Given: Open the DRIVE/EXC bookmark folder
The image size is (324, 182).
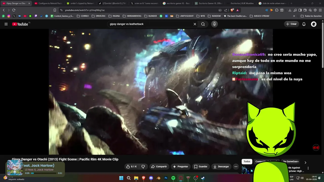Looking at the screenshot, I should [99, 16].
